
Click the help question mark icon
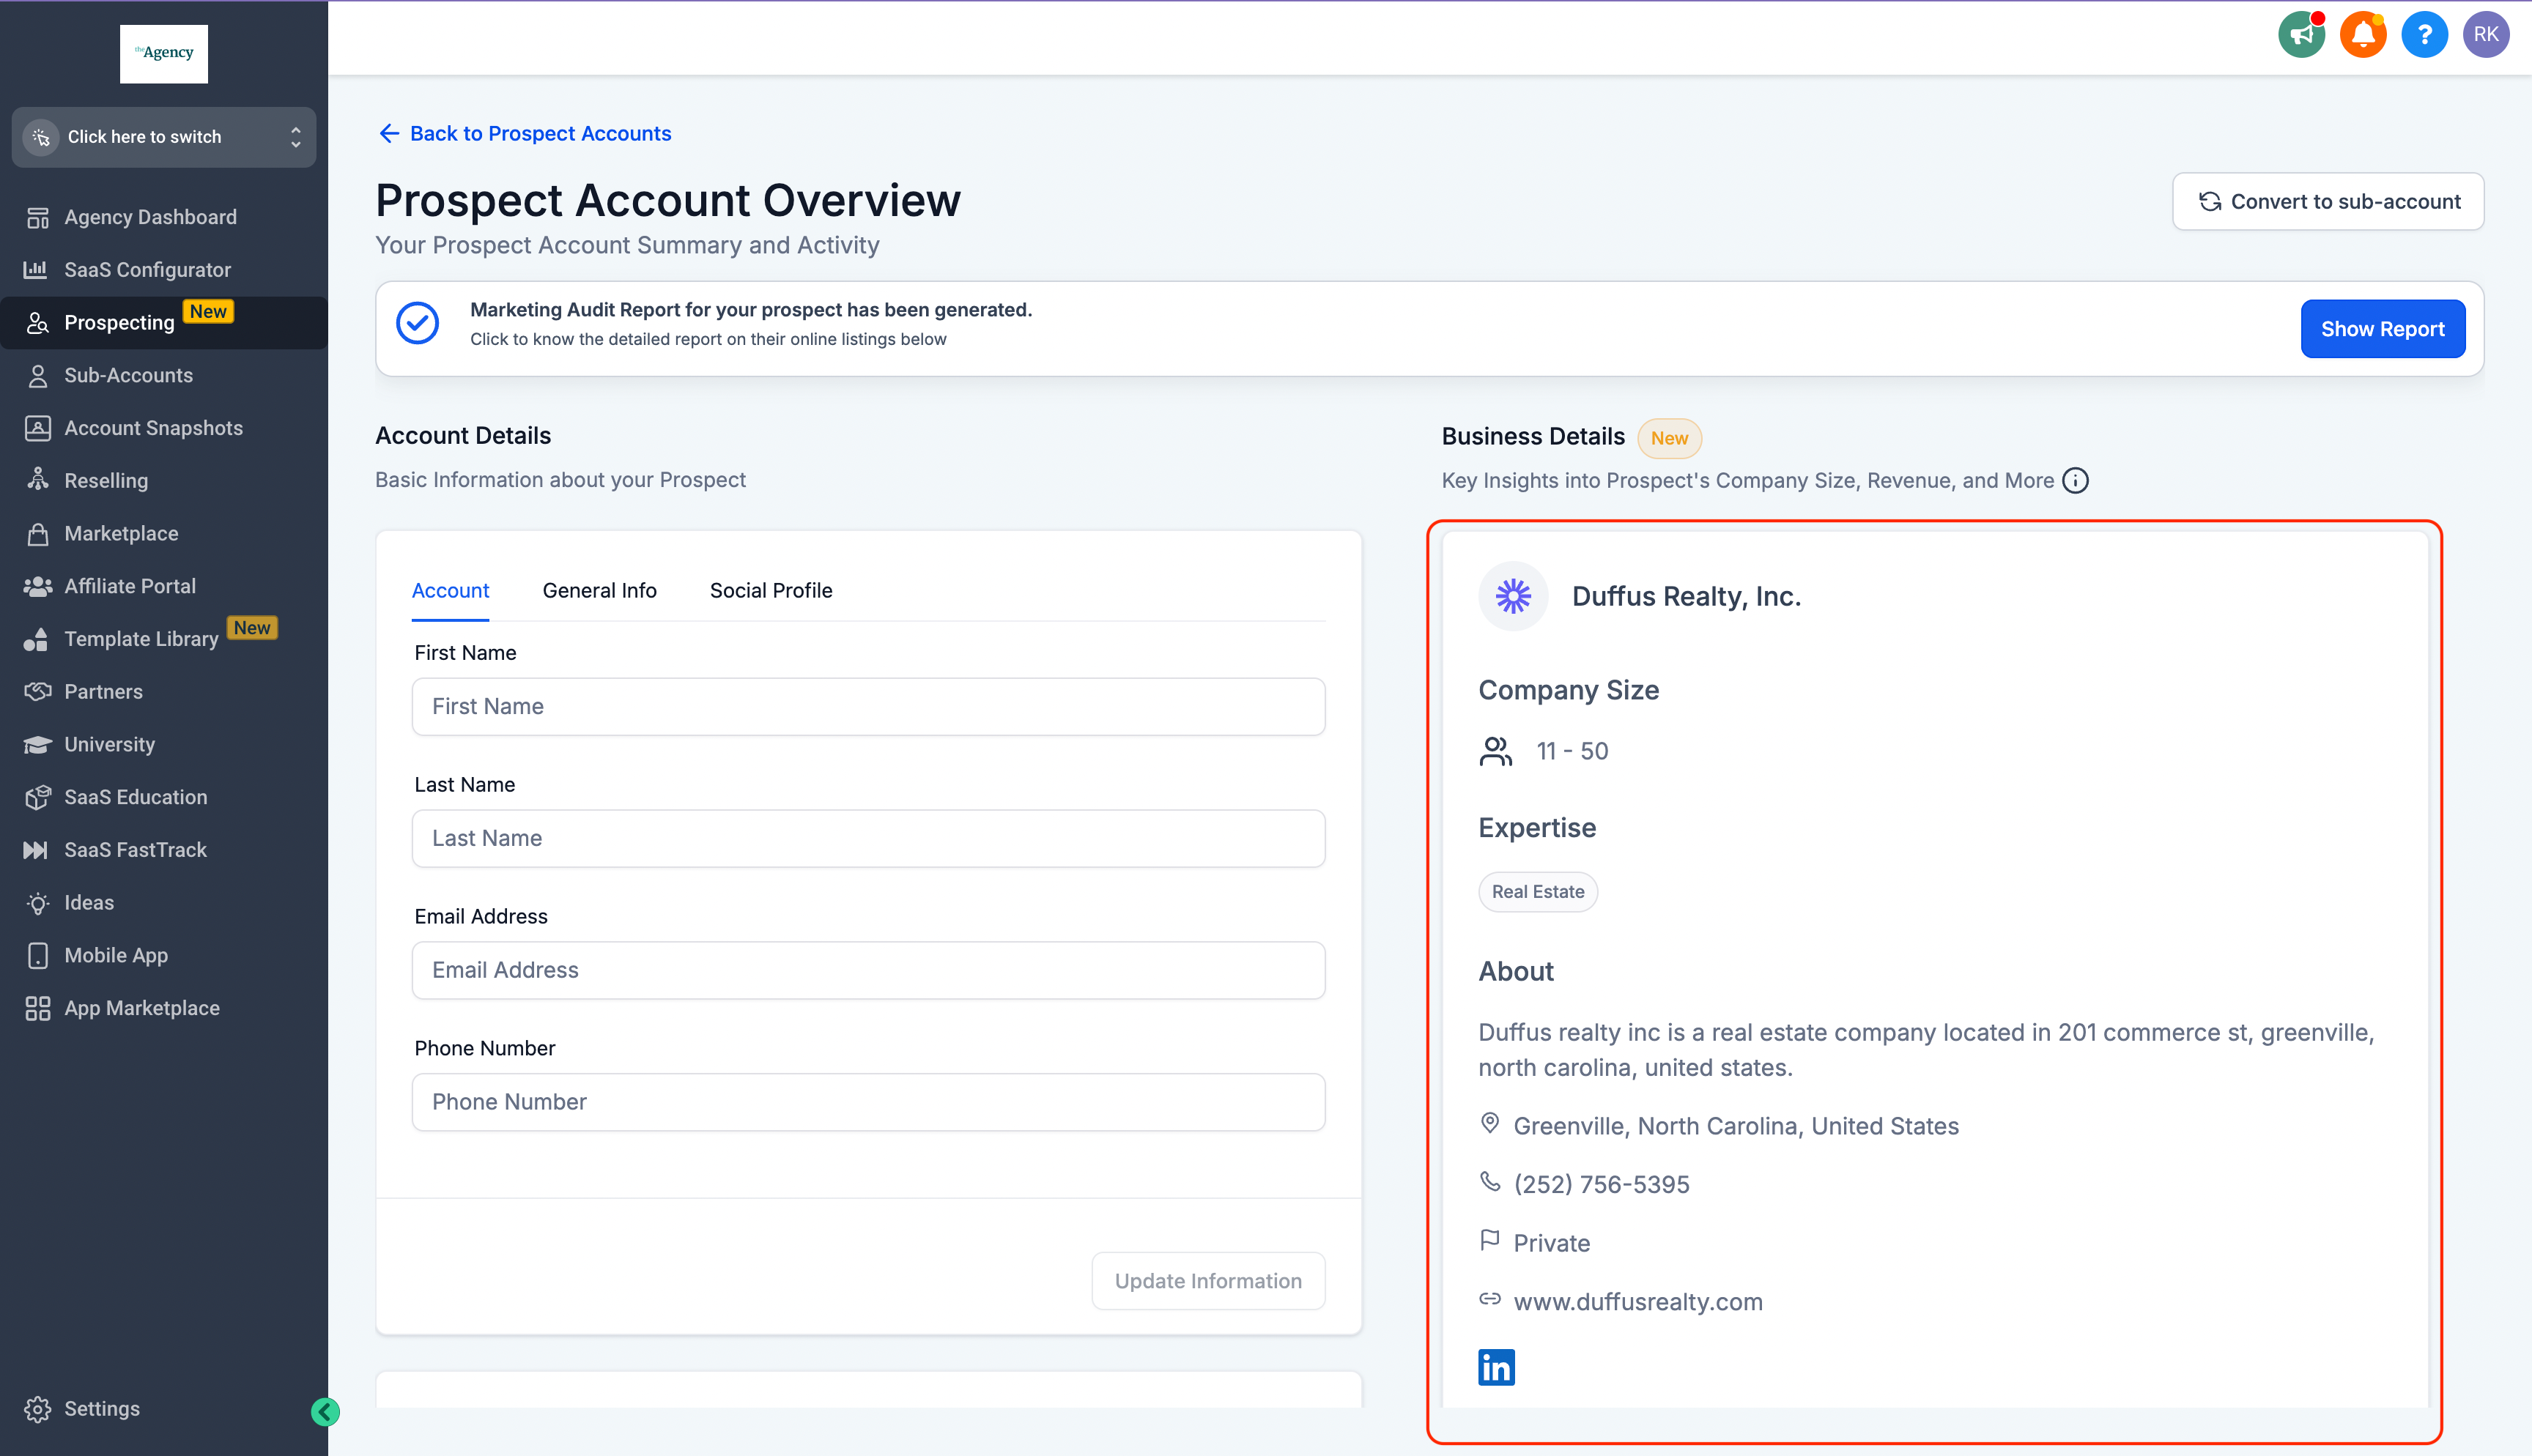2424,35
